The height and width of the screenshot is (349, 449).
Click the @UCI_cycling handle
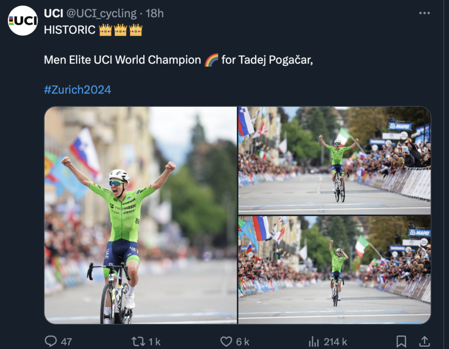[101, 14]
